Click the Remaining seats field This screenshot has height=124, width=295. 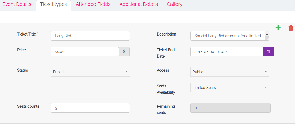230,108
